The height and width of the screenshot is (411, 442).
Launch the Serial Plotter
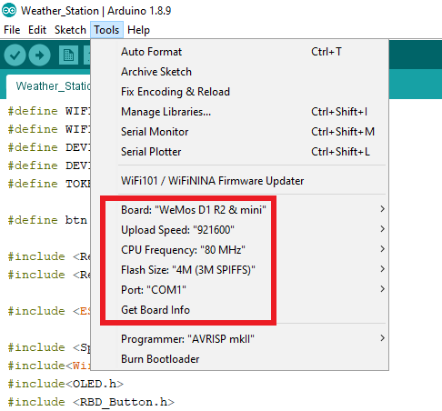239,152
